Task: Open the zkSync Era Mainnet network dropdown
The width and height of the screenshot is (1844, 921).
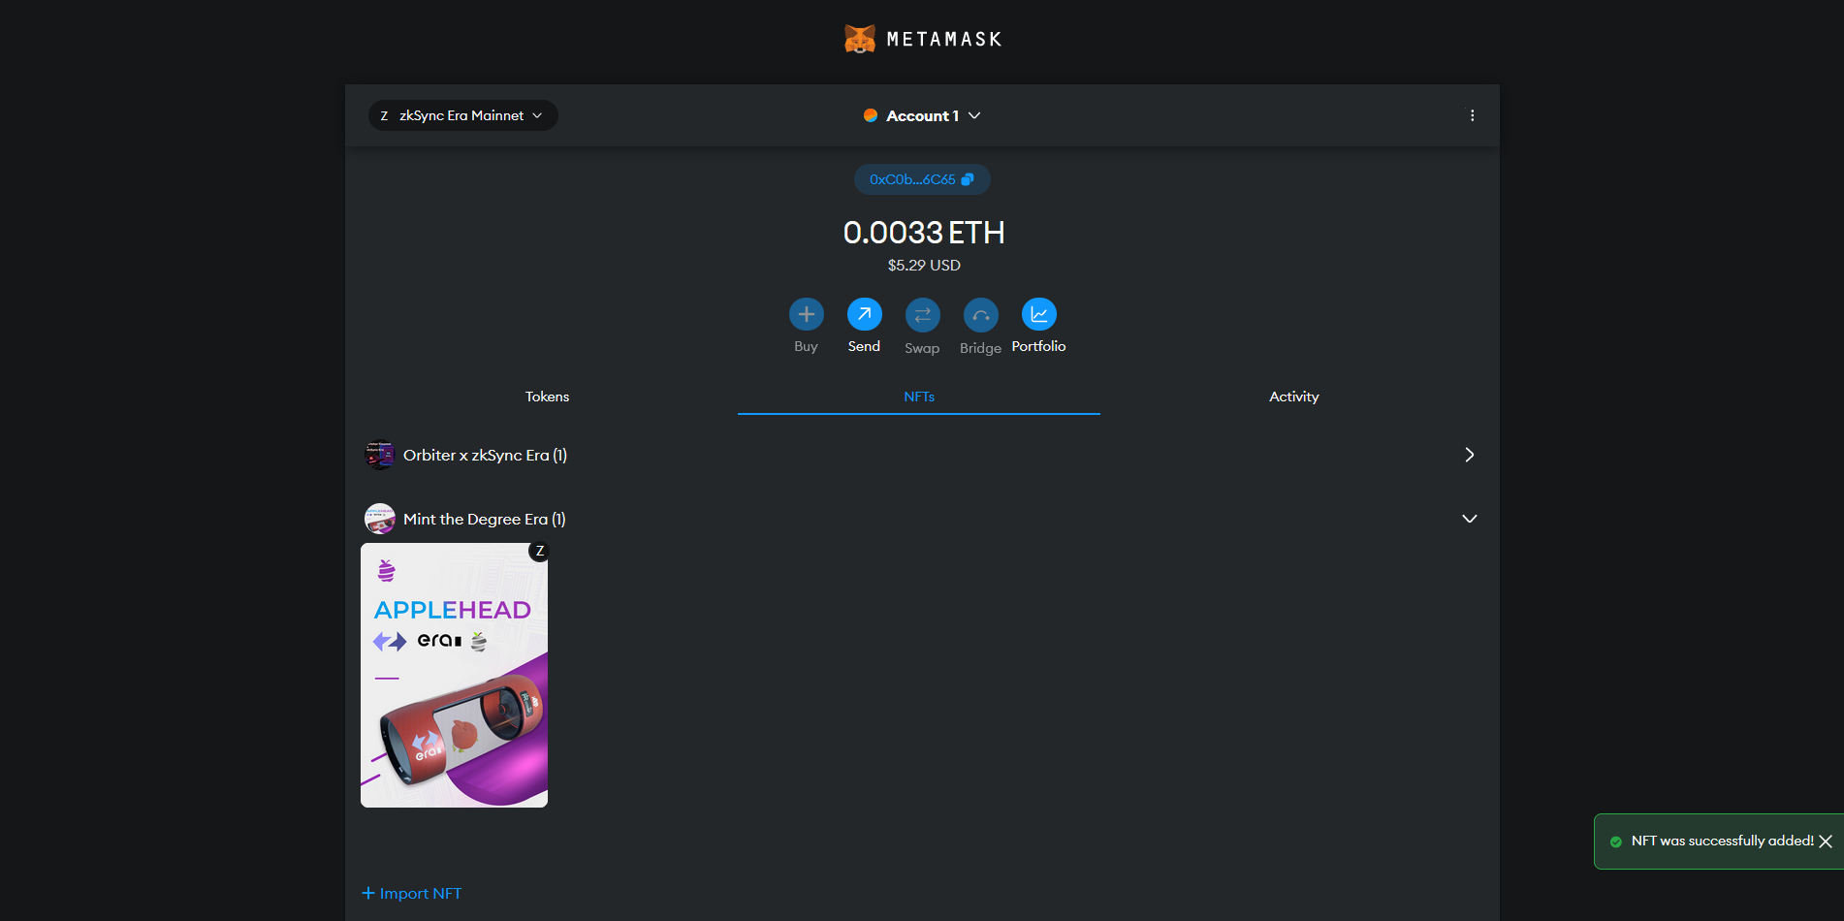Action: tap(462, 115)
